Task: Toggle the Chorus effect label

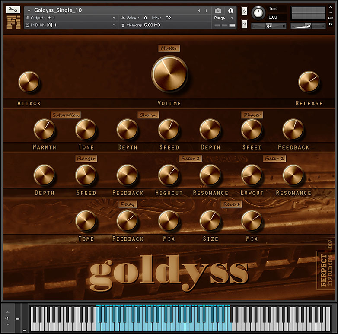Action: point(148,115)
